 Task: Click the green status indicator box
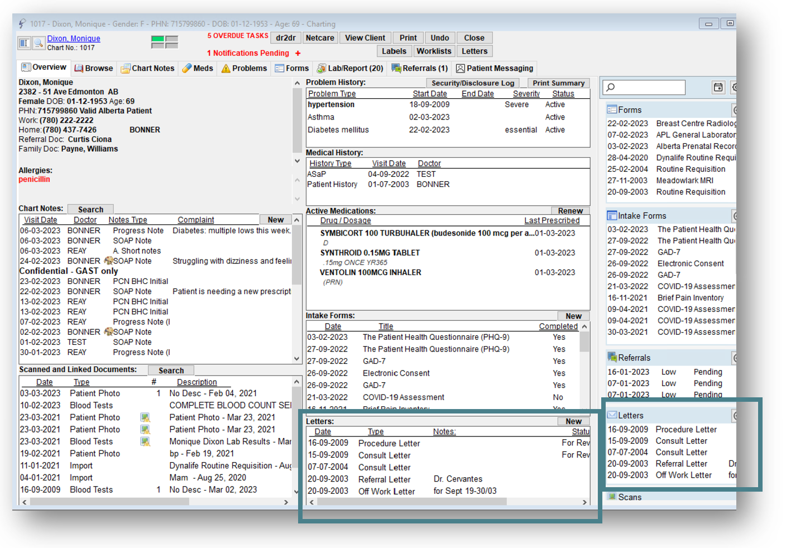point(157,39)
